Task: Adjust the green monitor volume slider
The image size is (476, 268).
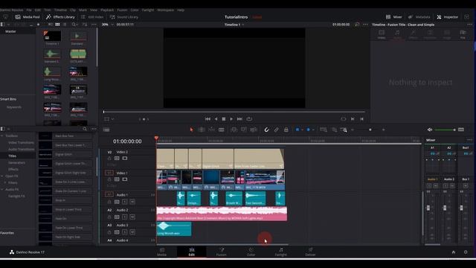Action: [x=445, y=130]
